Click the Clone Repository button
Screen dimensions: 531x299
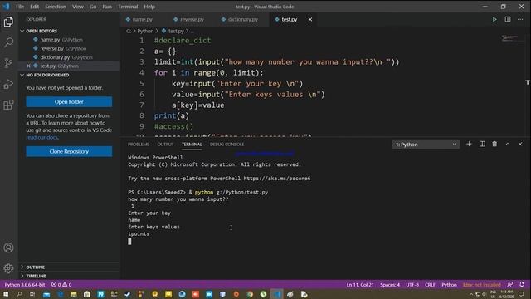[69, 151]
